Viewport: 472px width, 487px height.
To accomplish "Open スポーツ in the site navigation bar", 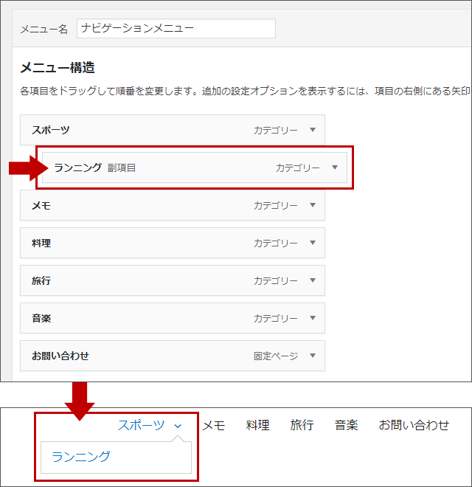I will coord(141,425).
